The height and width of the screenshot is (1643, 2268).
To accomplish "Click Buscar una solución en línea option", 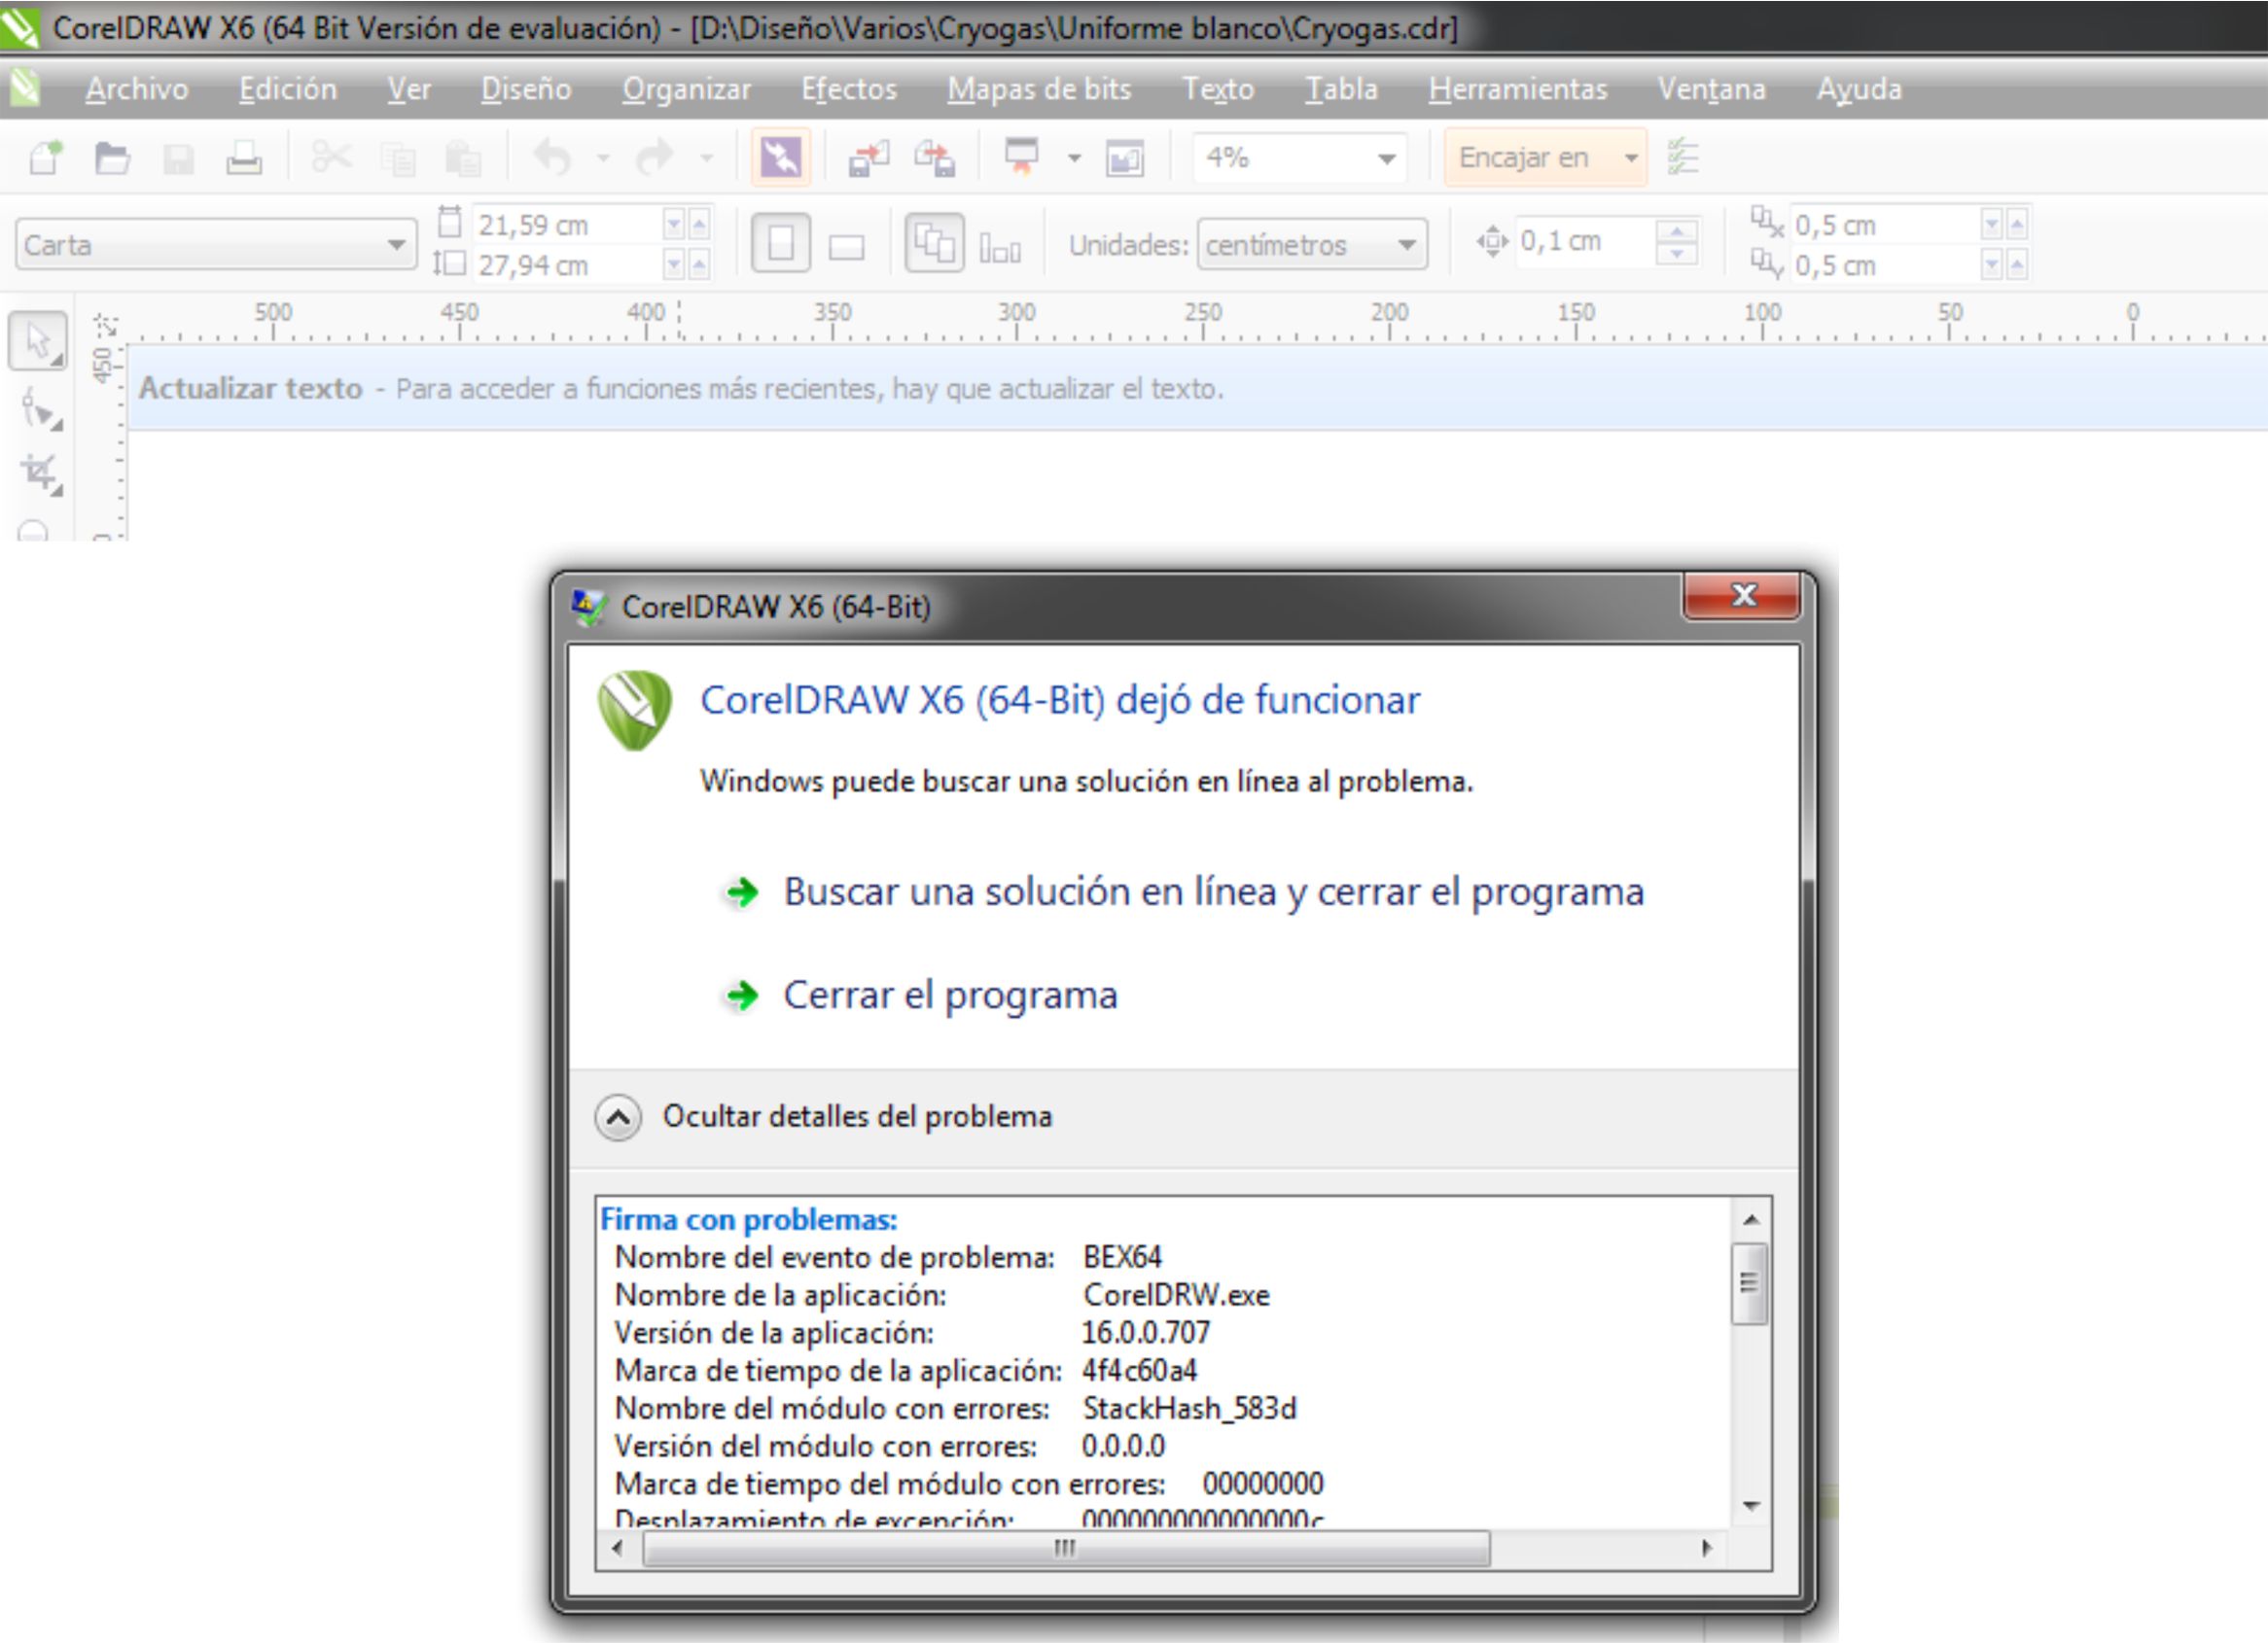I will (x=1212, y=891).
